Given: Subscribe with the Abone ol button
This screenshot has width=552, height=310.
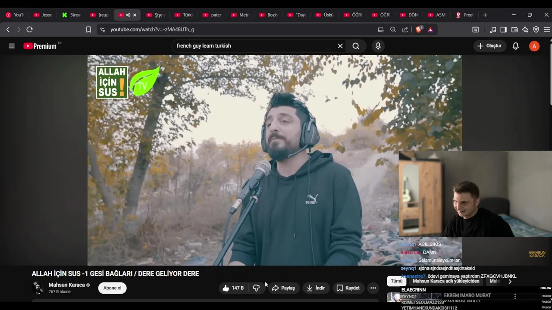Looking at the screenshot, I should pyautogui.click(x=112, y=288).
